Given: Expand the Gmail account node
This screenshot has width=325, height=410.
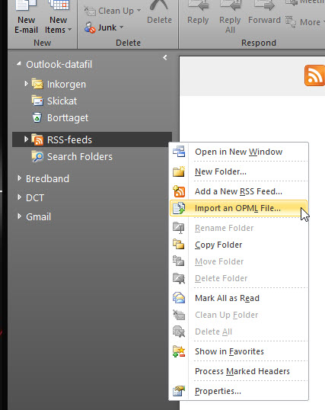Looking at the screenshot, I should coord(19,216).
